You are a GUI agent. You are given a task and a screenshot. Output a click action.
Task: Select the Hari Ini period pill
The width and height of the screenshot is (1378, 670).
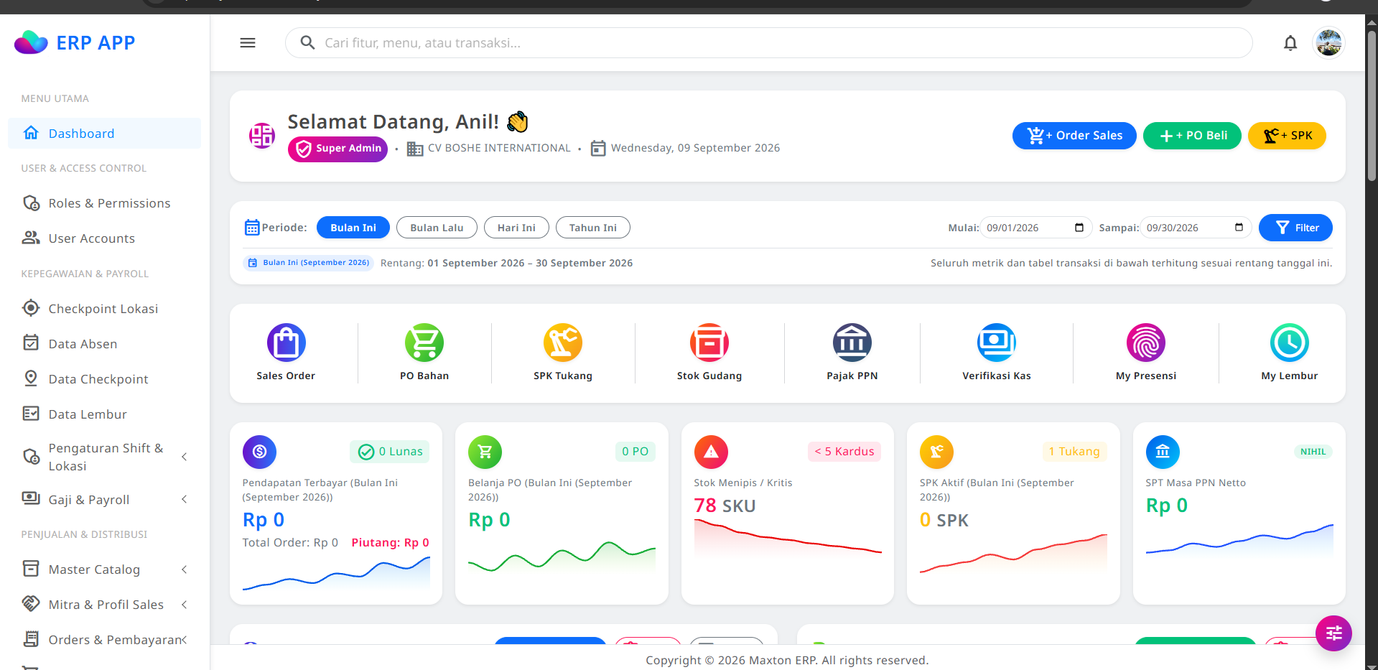point(516,228)
